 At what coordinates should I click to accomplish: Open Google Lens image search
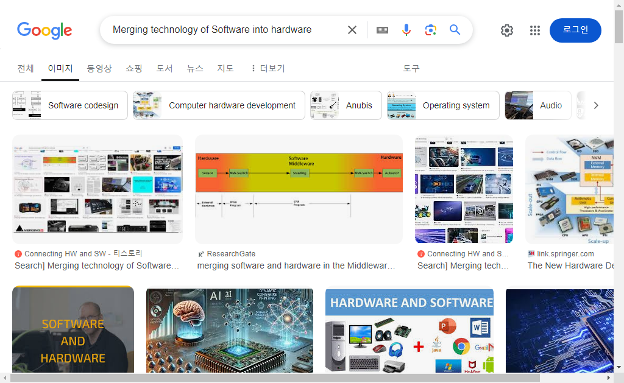click(x=431, y=30)
